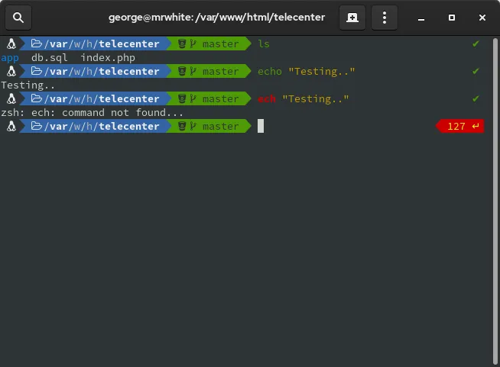The image size is (500, 367).
Task: Click the penguin icon on the echo prompt line
Action: pyautogui.click(x=11, y=71)
